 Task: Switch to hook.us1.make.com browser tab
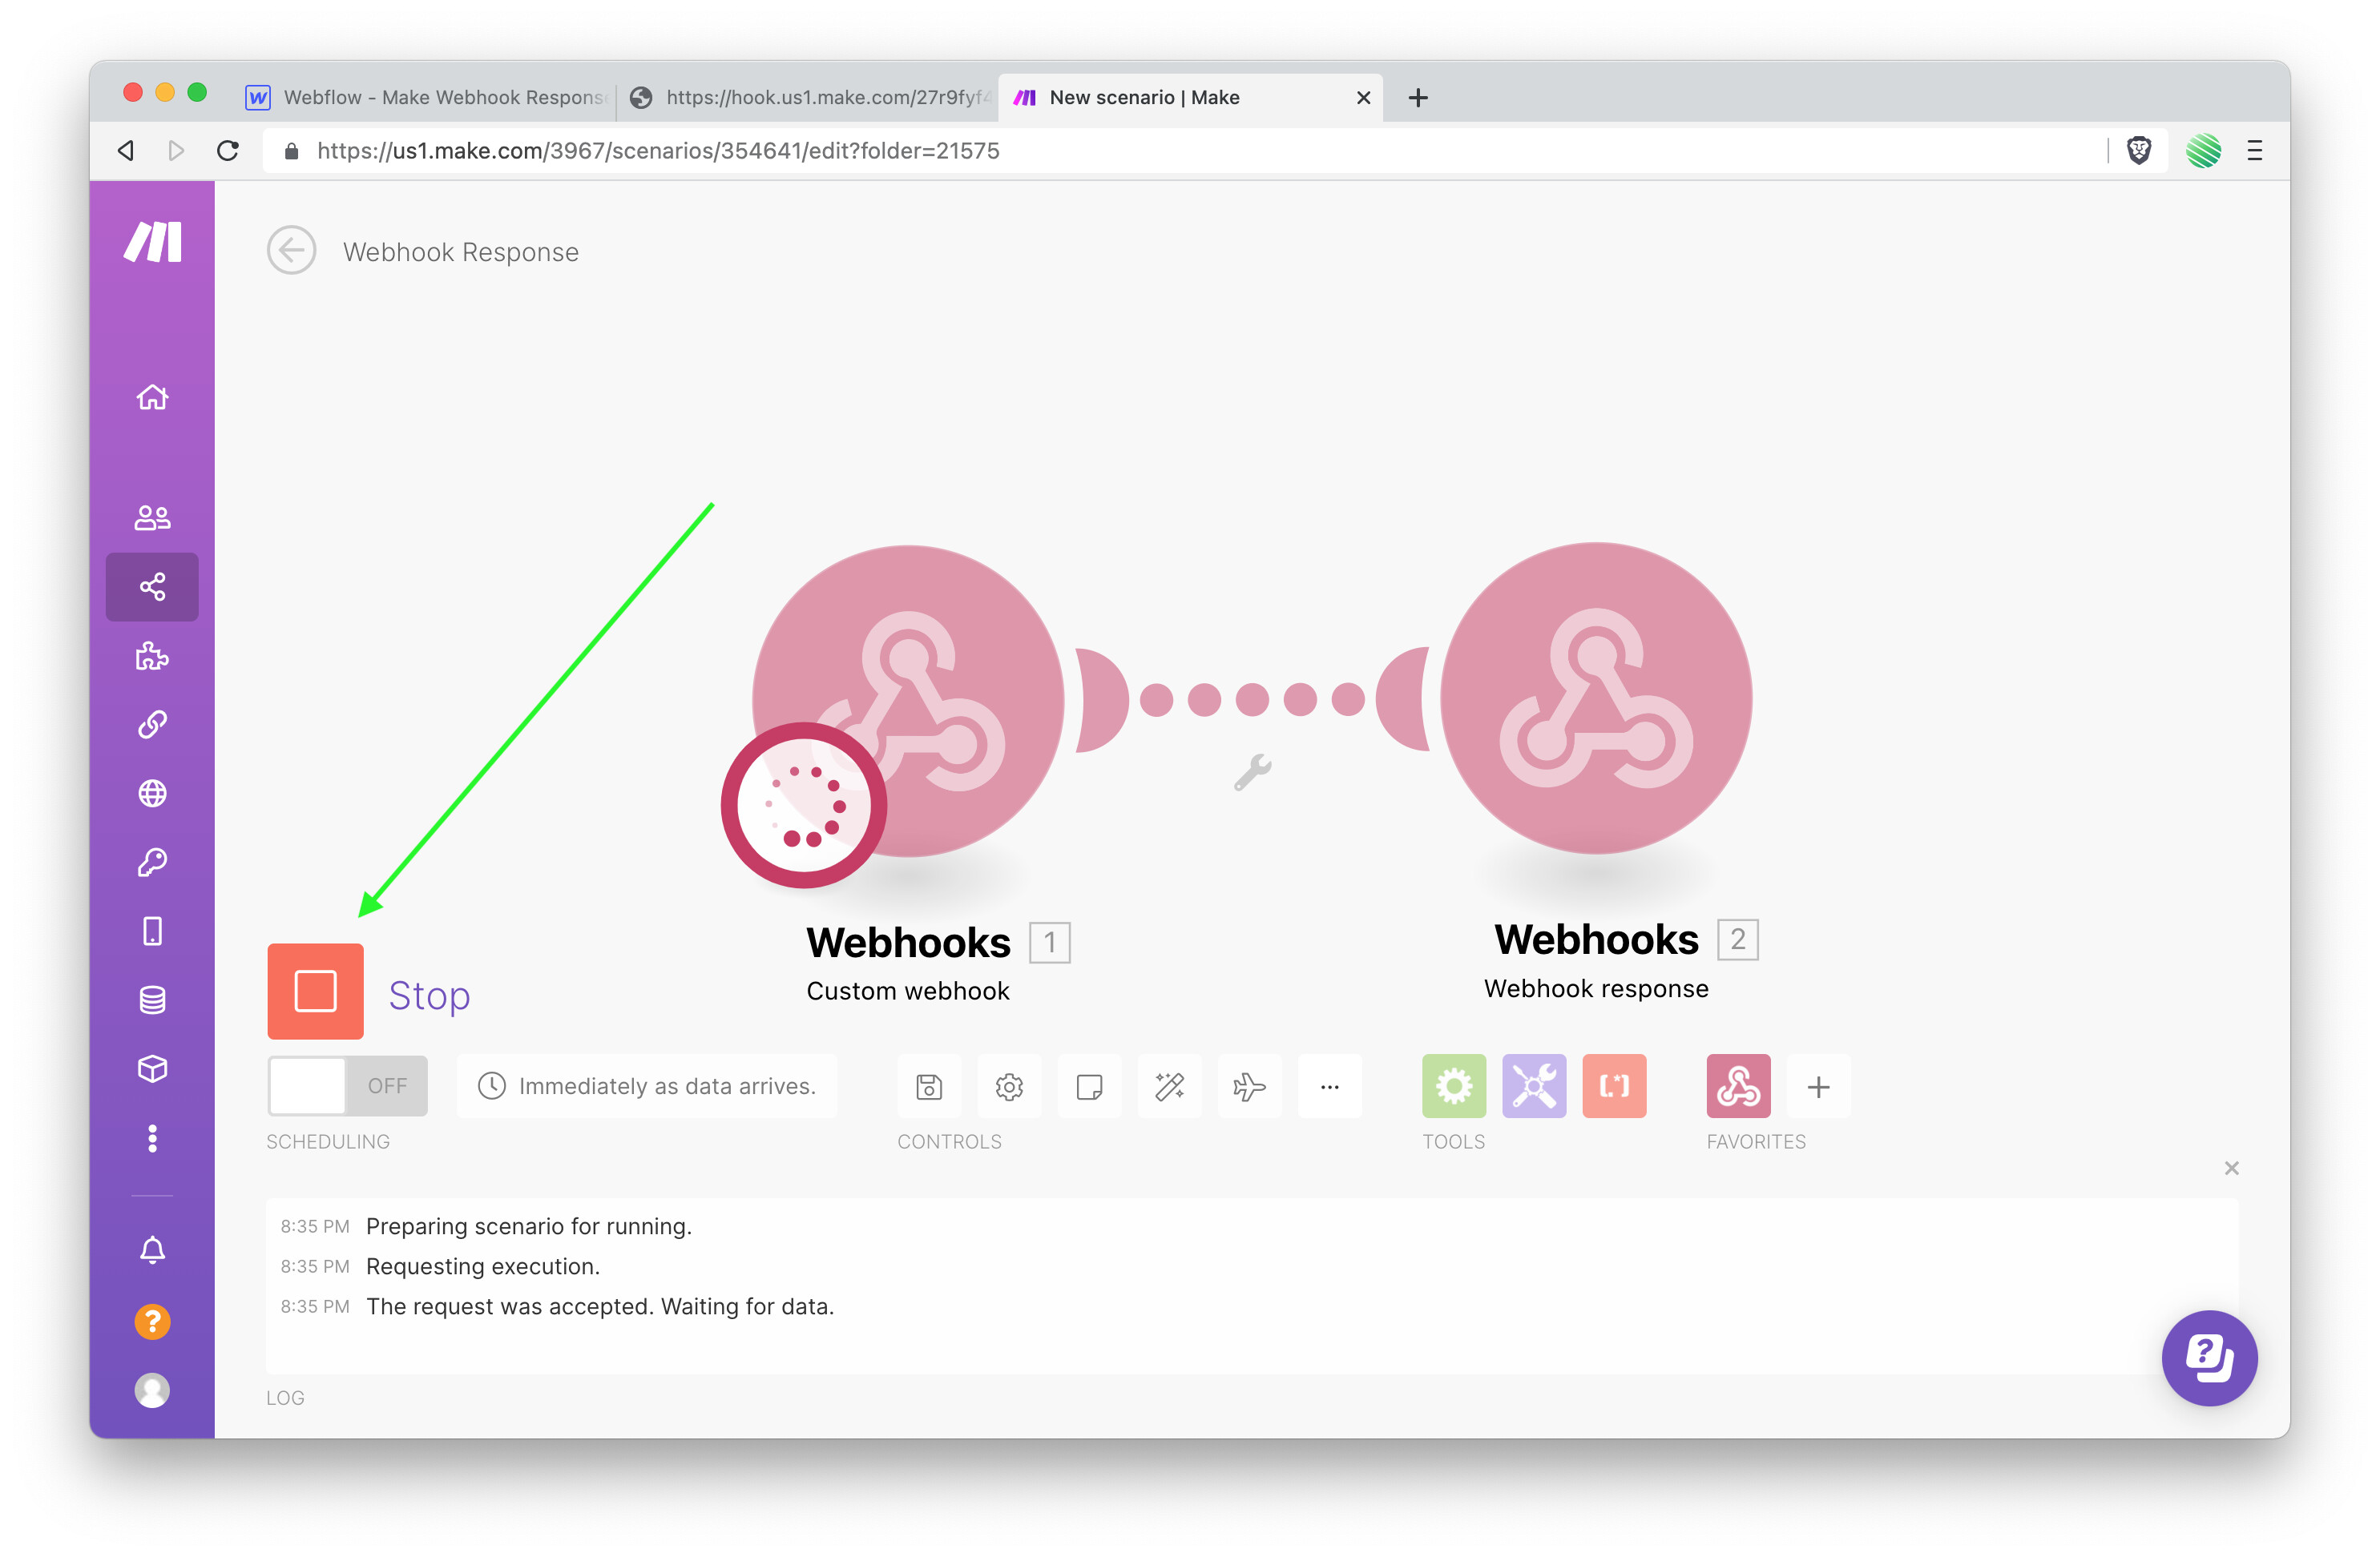coord(809,97)
